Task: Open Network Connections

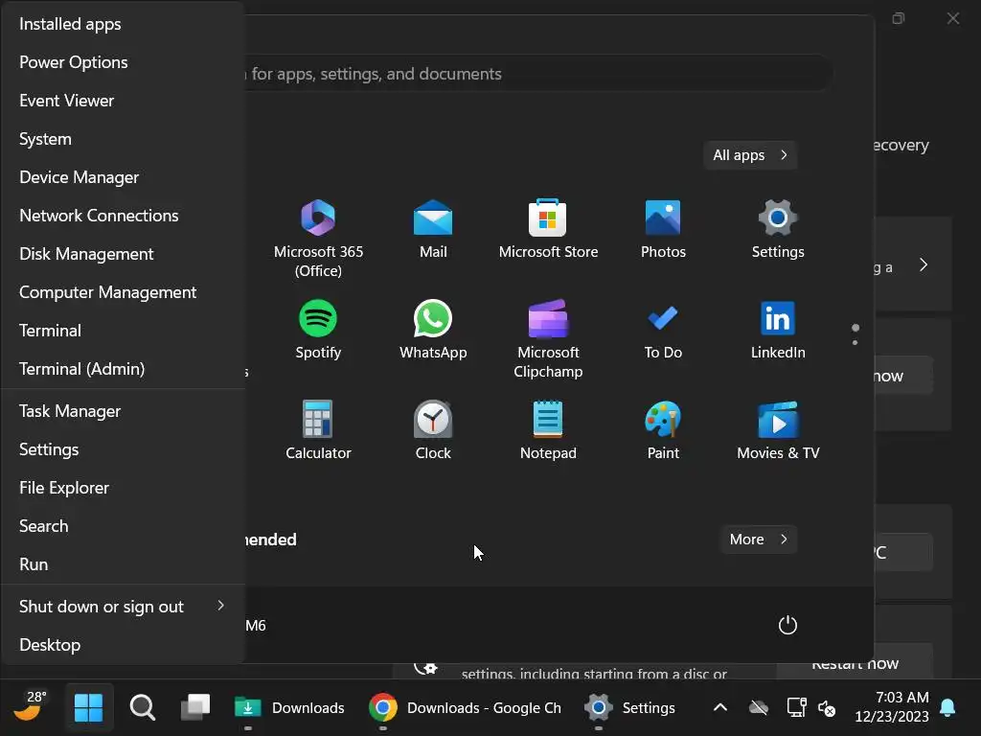Action: [x=123, y=216]
